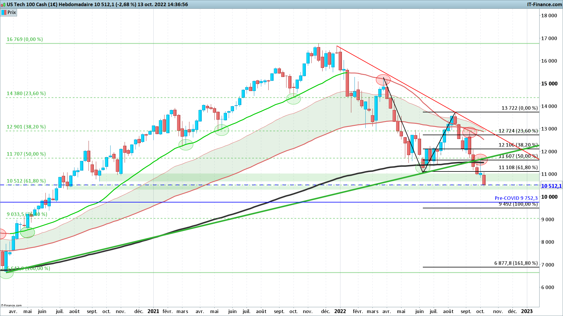Click the blue-red Prix legend icon

(4, 12)
